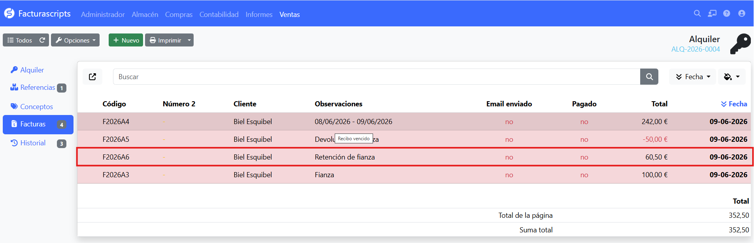Viewport: 754px width, 243px height.
Task: Expand the Imprimir dropdown arrow
Action: [189, 40]
